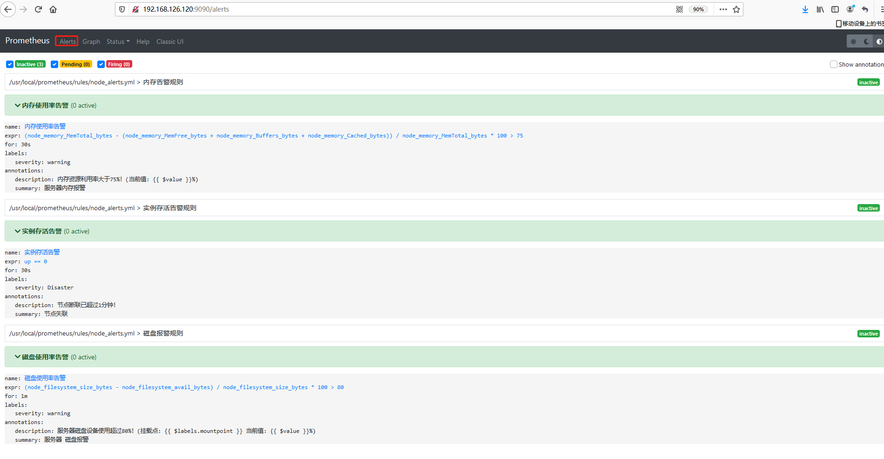This screenshot has height=459, width=884.
Task: Open the 实例存活告警 name link
Action: tap(42, 252)
